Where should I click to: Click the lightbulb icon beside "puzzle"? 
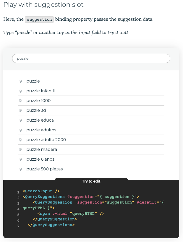(21, 81)
